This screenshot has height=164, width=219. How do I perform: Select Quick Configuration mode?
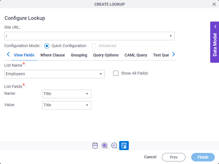point(47,46)
